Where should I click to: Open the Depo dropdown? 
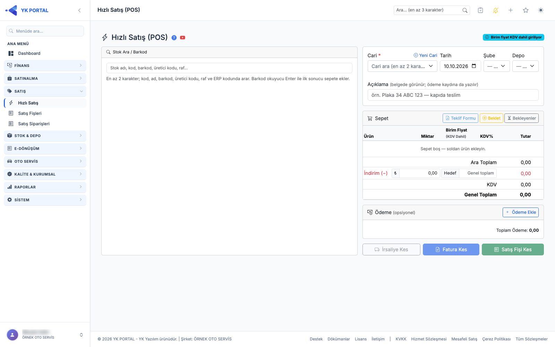[x=525, y=66]
